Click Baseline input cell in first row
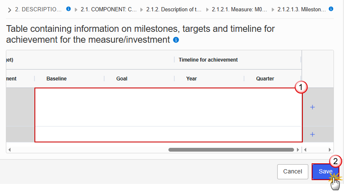344x191 pixels. click(x=69, y=107)
